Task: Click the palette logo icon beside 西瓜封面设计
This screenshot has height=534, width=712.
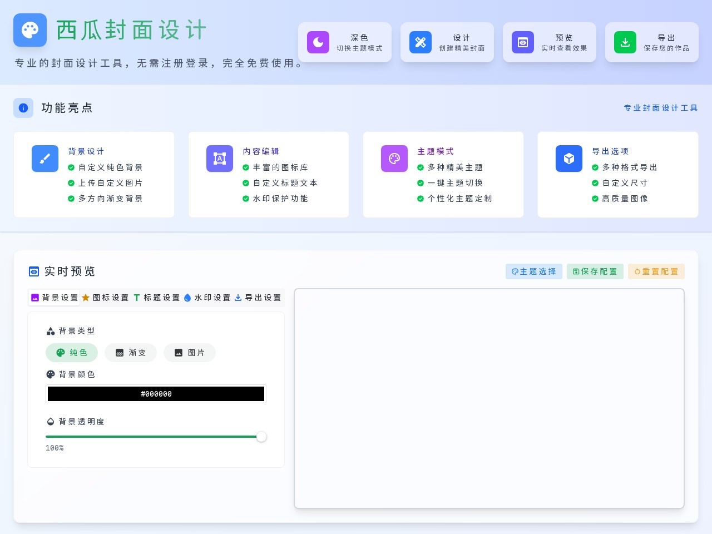Action: (x=30, y=30)
